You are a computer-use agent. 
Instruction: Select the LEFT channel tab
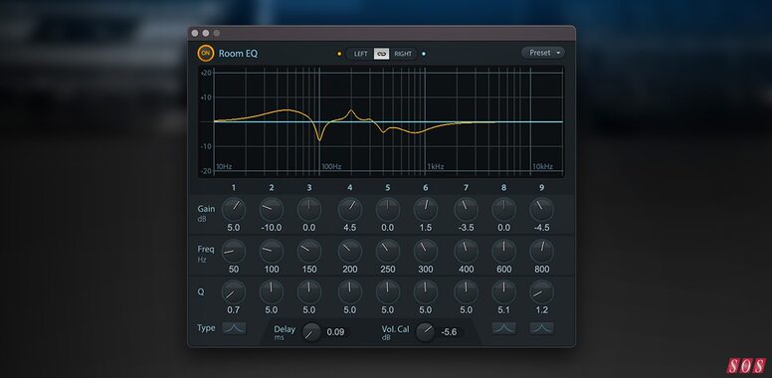(360, 54)
